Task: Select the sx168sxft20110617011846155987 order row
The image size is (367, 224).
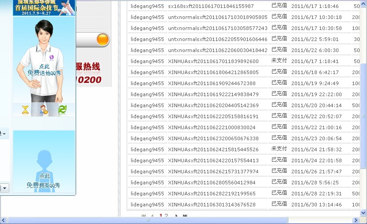Action: pos(211,6)
